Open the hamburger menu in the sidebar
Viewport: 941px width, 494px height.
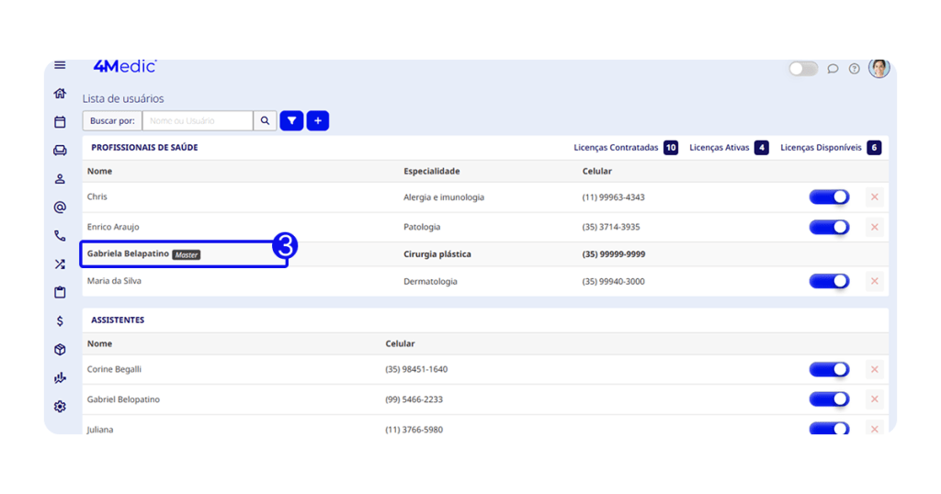[60, 65]
